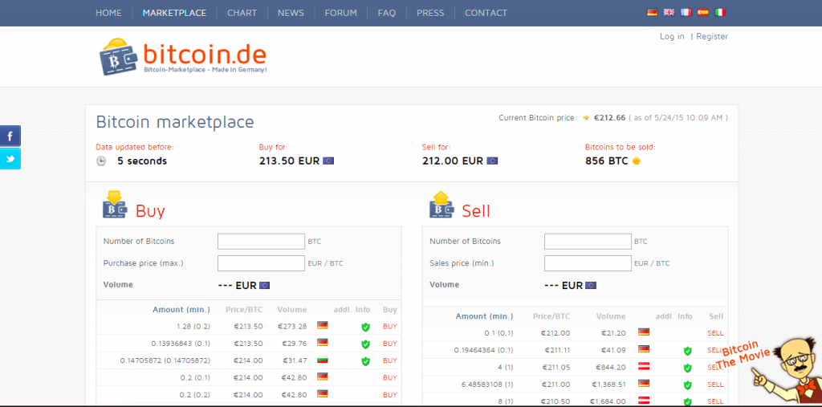
Task: Click the German flag in the 1.28 row
Action: (x=323, y=325)
